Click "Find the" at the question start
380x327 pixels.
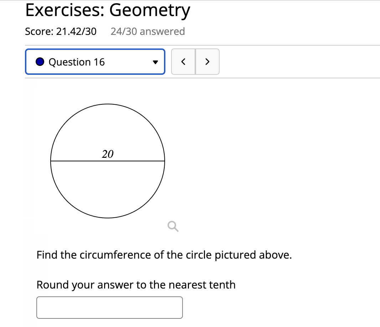tap(50, 255)
